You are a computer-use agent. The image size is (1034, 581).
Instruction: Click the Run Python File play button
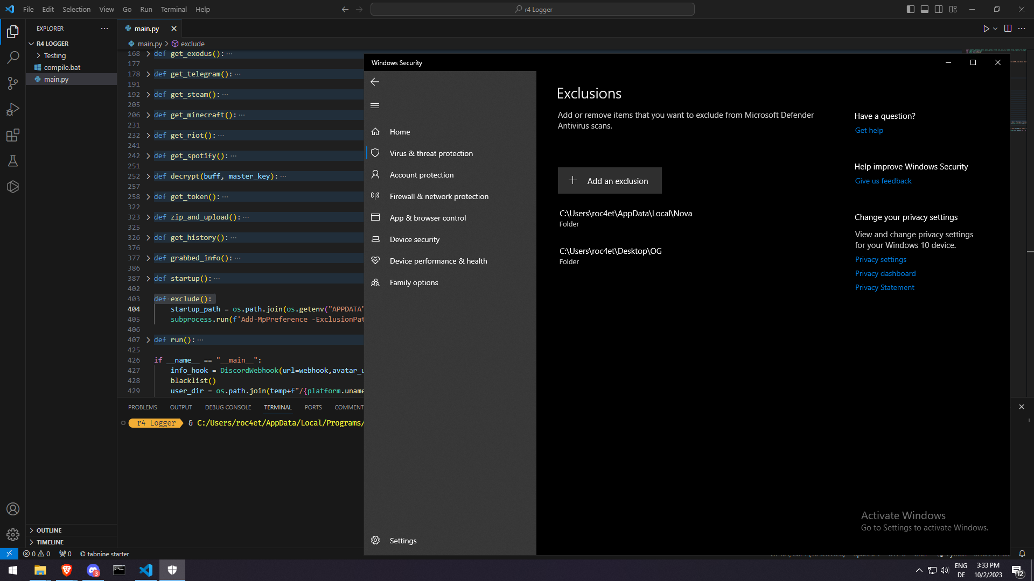(986, 29)
